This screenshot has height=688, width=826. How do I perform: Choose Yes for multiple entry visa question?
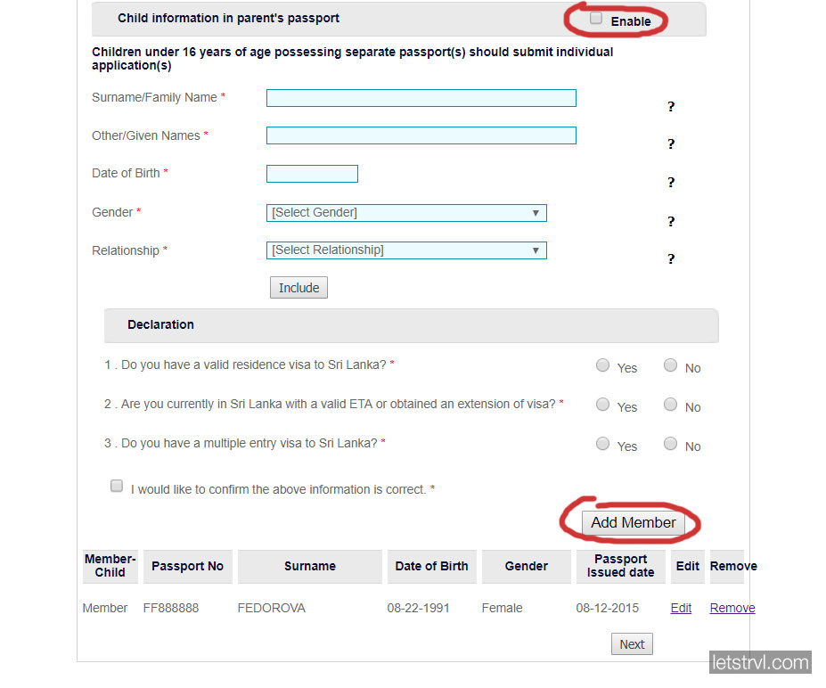[x=603, y=444]
